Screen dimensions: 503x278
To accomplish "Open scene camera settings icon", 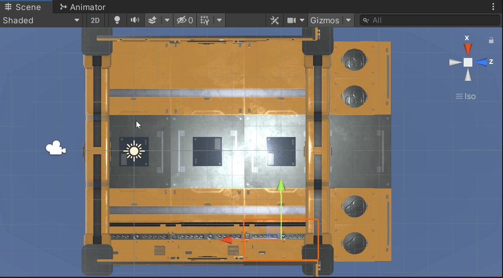I will (291, 21).
